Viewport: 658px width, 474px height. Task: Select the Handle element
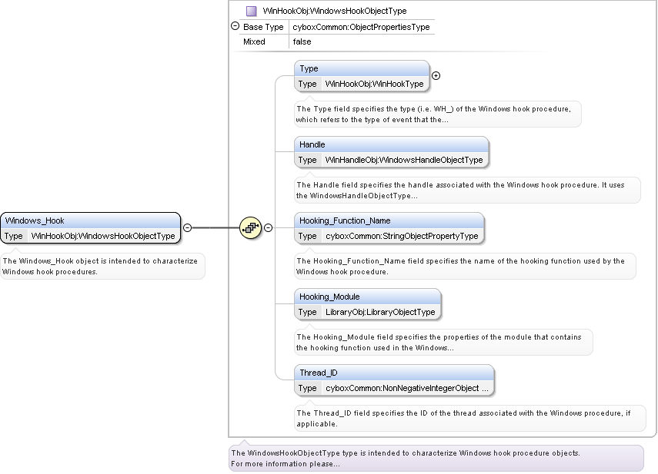392,152
